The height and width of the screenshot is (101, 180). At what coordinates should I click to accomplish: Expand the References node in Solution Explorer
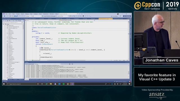(x=5, y=26)
